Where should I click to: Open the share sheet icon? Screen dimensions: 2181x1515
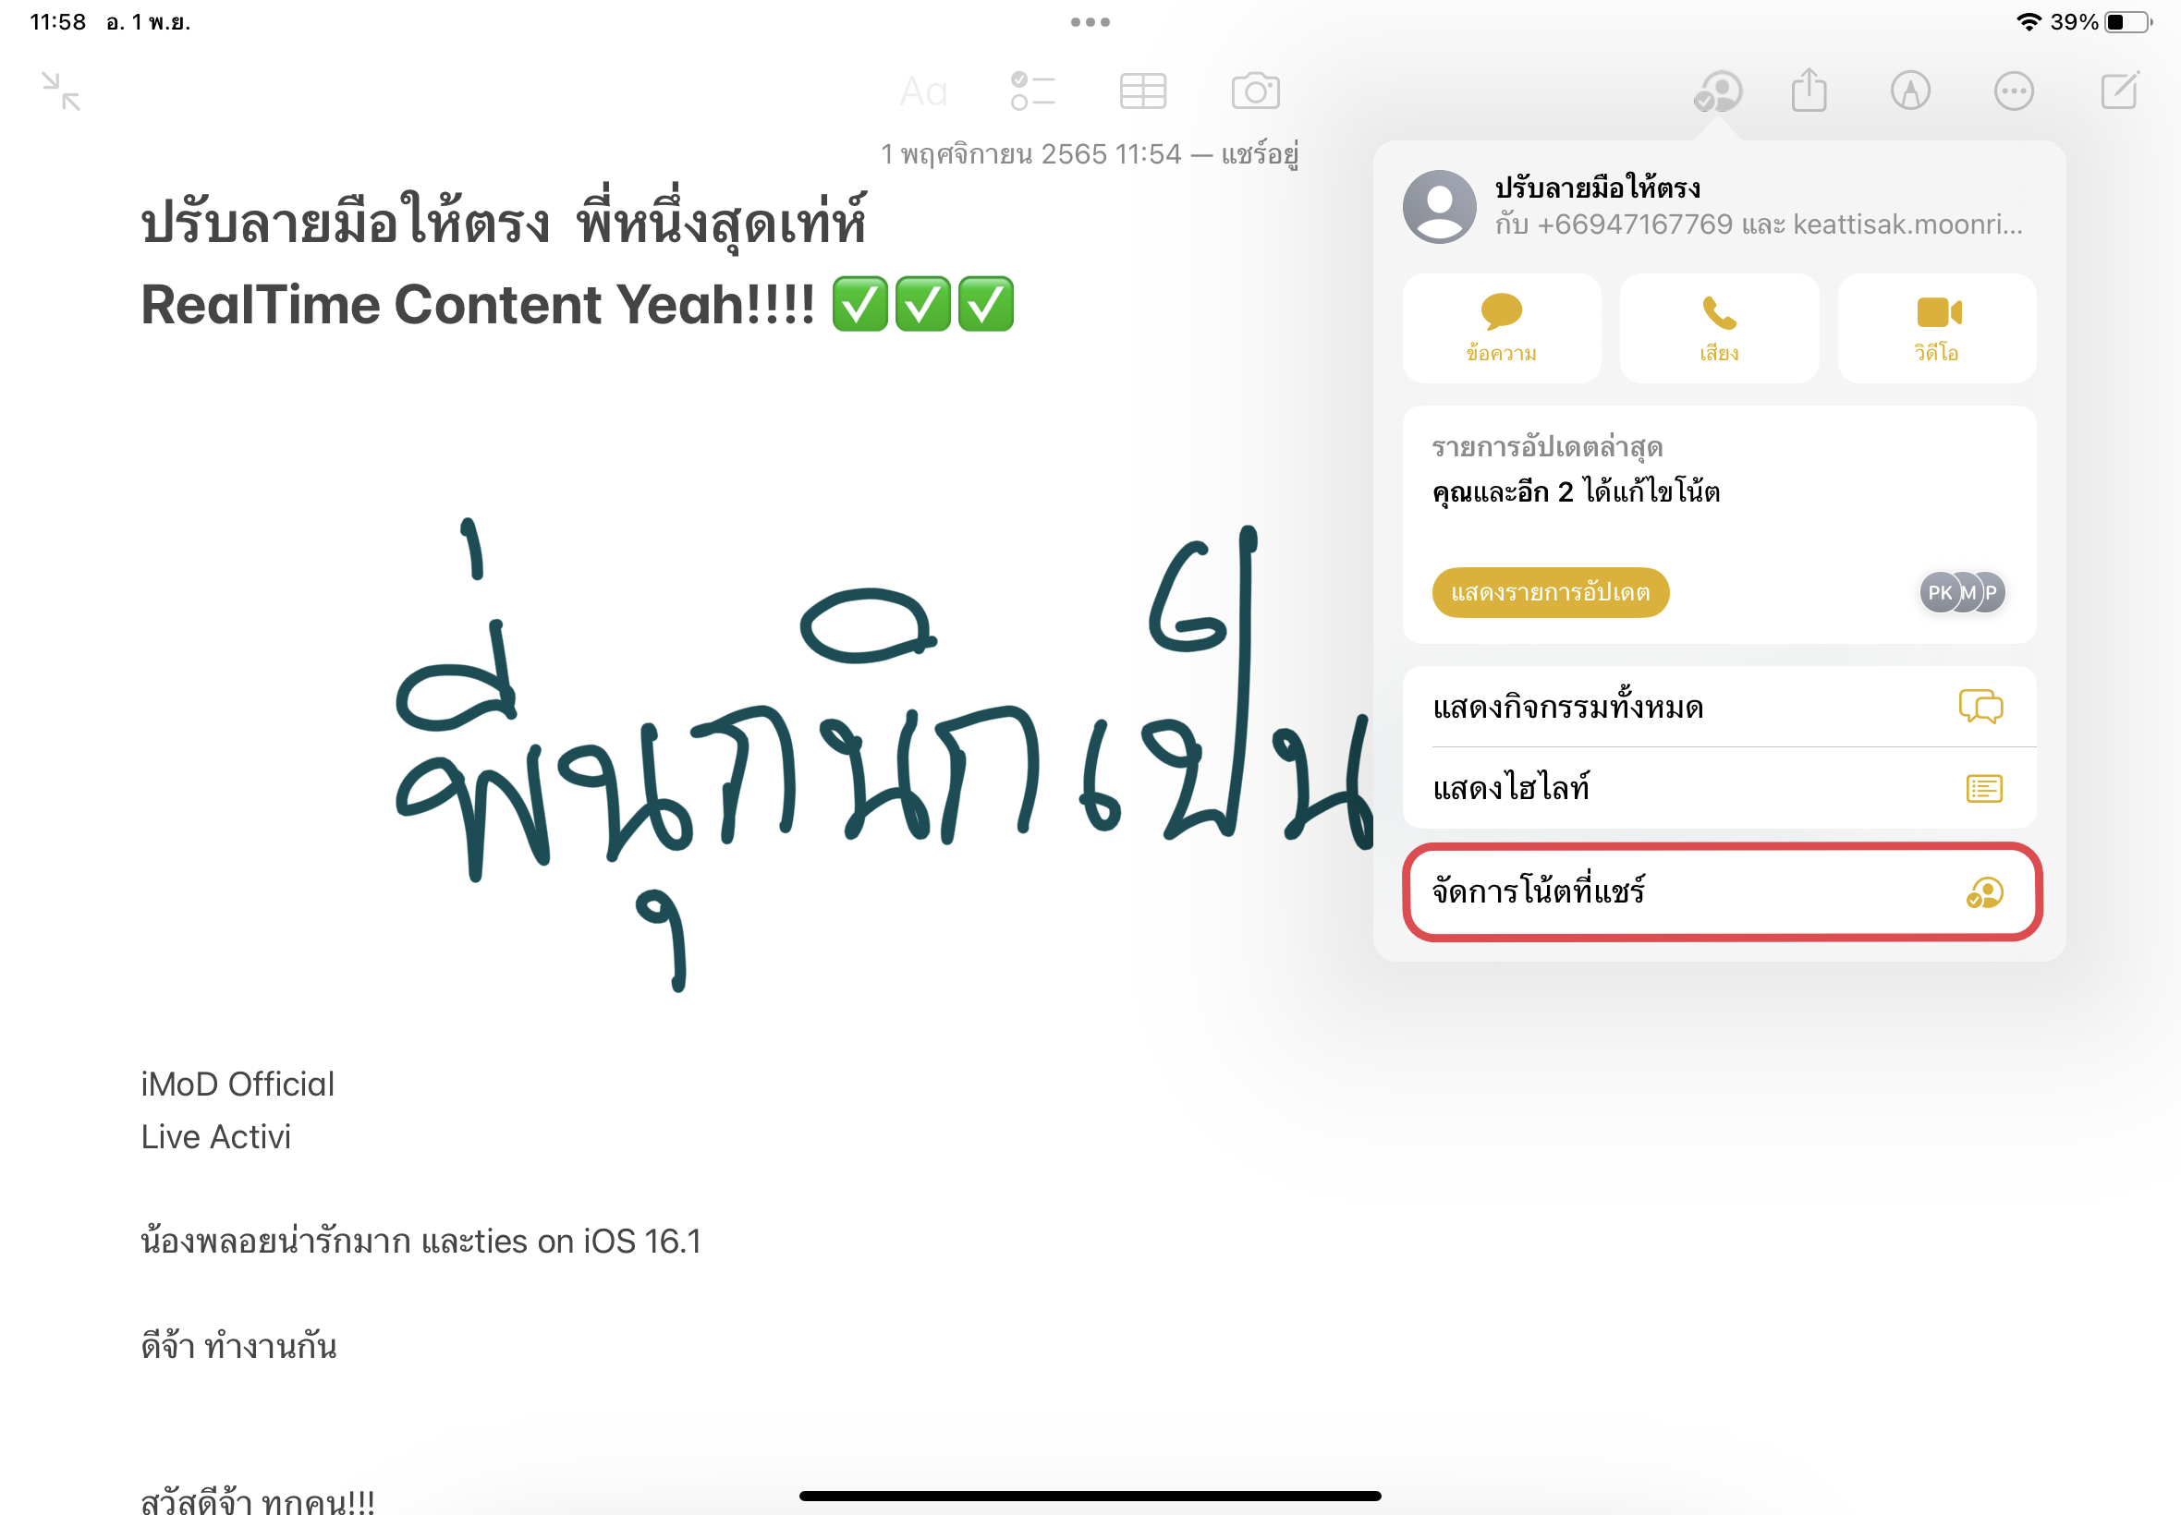pyautogui.click(x=1809, y=91)
